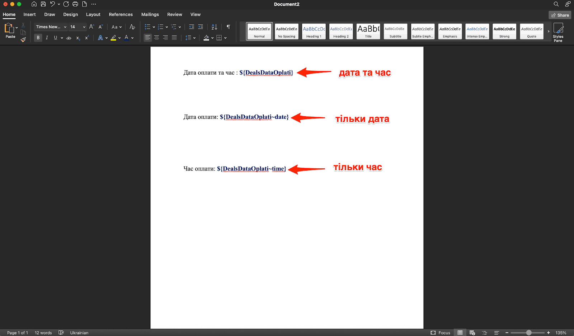This screenshot has height=336, width=574.
Task: Toggle Bold formatting
Action: [38, 38]
